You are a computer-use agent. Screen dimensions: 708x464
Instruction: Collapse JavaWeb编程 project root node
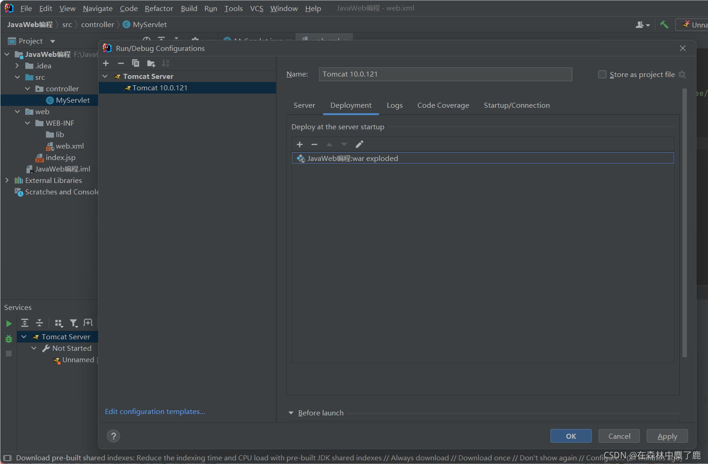[x=7, y=54]
